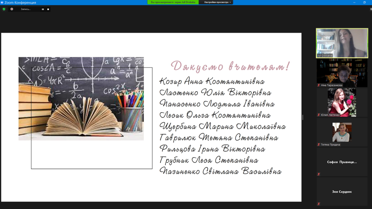Select Ніна Тарасенкова's video thumbnail
The image size is (372, 209).
342,72
